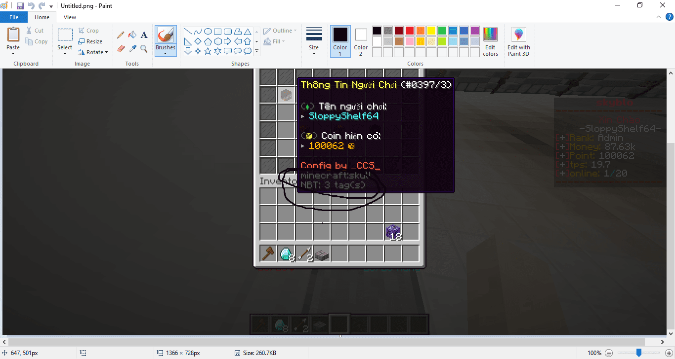Open the Edit colors dialog

point(490,41)
